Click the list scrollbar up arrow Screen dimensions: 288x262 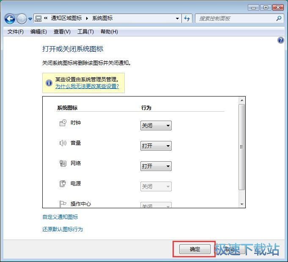pyautogui.click(x=242, y=100)
